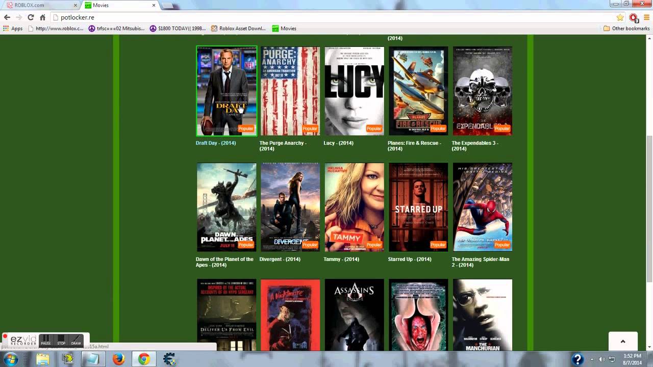Open the gear-shaped app in the taskbar
Viewport: 653px width, 367px height.
[x=169, y=359]
